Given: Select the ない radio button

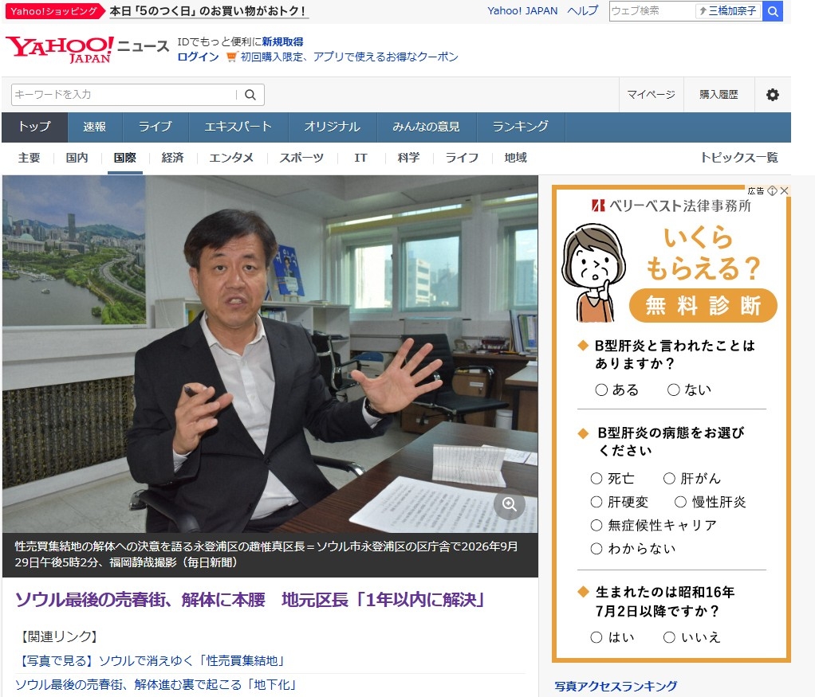Looking at the screenshot, I should [674, 390].
